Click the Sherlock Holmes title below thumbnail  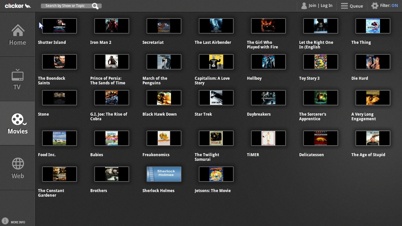(158, 190)
